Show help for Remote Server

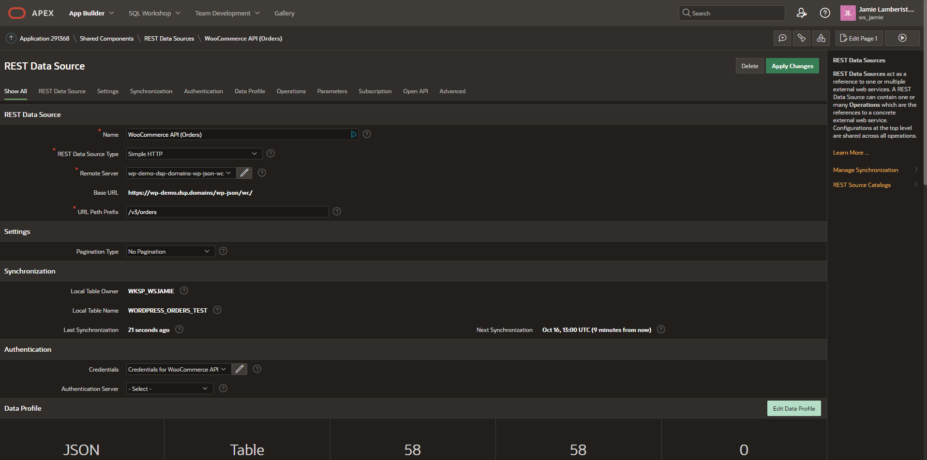coord(262,172)
